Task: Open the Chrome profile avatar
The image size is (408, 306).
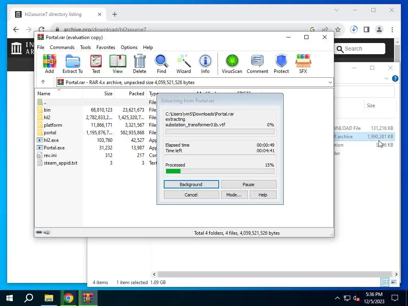Action: pos(379,29)
